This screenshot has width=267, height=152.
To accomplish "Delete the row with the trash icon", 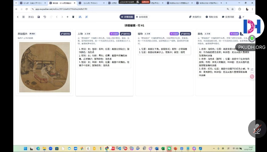I will [73, 17].
